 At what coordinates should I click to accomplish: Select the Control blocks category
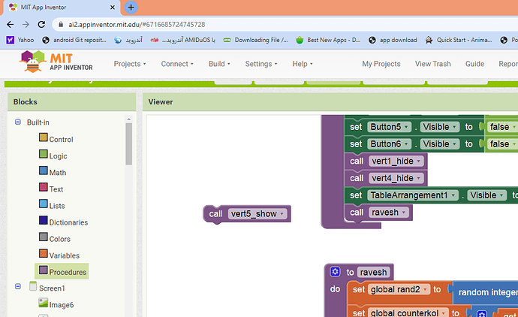(60, 139)
